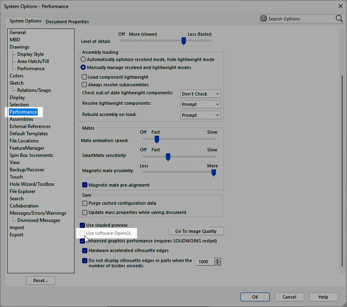
Task: Open Dismissed Messages options
Action: (39, 220)
